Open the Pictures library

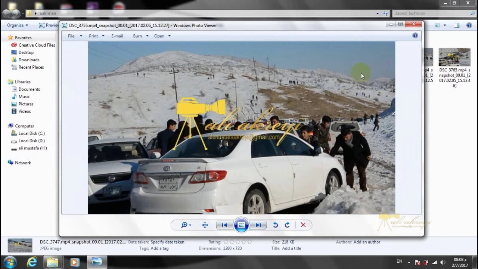click(26, 104)
